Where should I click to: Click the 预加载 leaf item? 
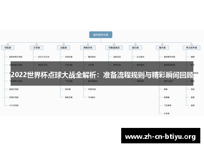[68, 89]
